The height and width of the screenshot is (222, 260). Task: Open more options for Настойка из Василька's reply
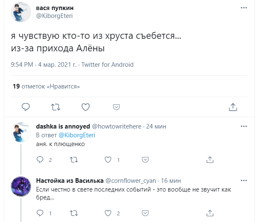(x=244, y=180)
